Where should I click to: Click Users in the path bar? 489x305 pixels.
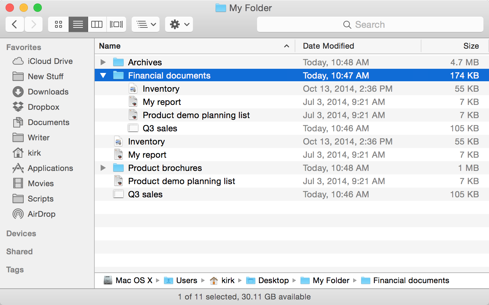tap(180, 280)
